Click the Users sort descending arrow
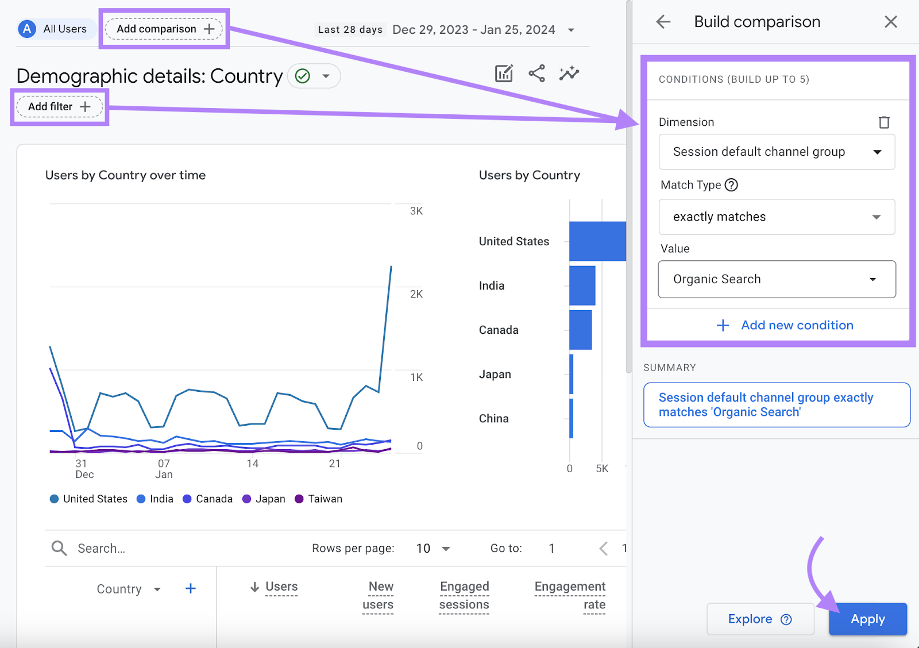 pyautogui.click(x=254, y=587)
